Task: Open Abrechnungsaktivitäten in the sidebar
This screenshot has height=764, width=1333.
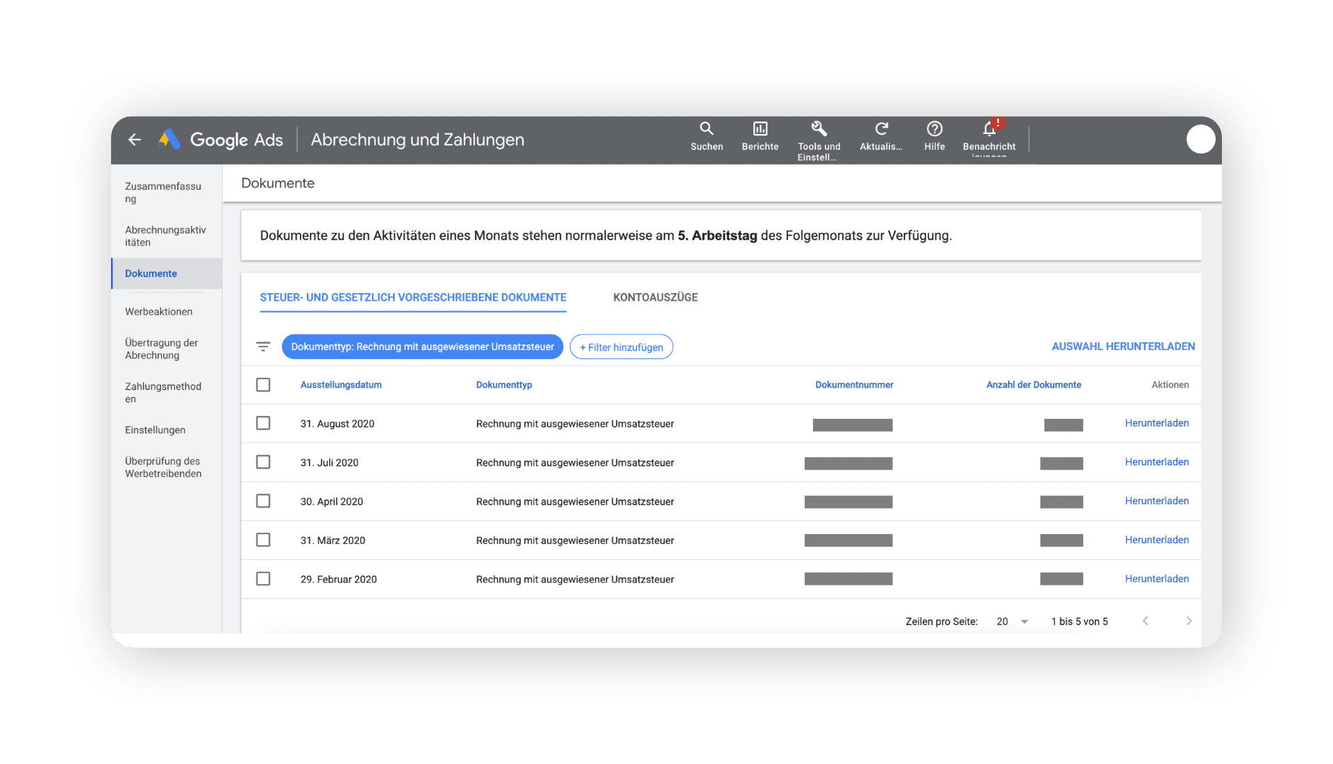Action: (165, 236)
